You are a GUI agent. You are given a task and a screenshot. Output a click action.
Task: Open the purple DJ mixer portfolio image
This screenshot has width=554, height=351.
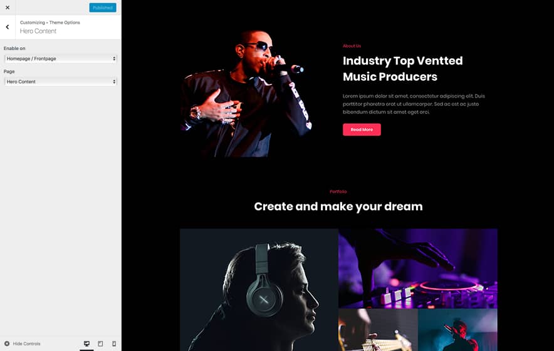click(418, 268)
